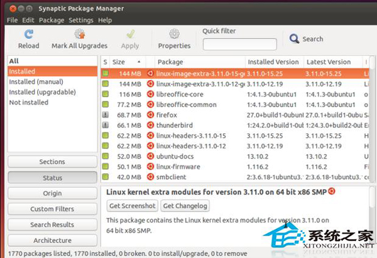The width and height of the screenshot is (377, 258).
Task: Select the firefox package row
Action: click(x=235, y=115)
